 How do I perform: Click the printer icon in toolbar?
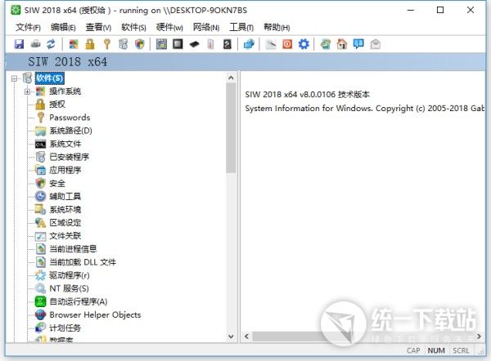(35, 43)
